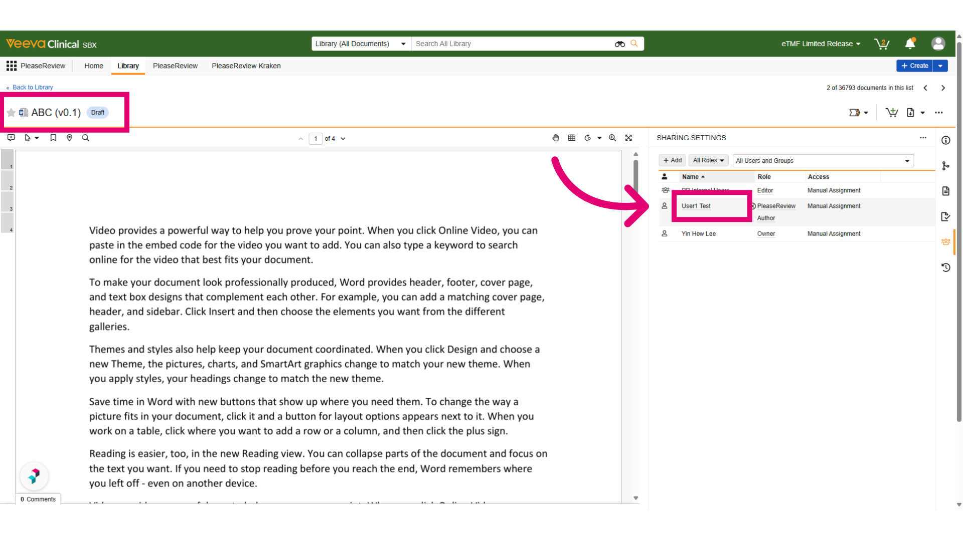The height and width of the screenshot is (541, 963).
Task: Click the Create button
Action: (x=914, y=66)
